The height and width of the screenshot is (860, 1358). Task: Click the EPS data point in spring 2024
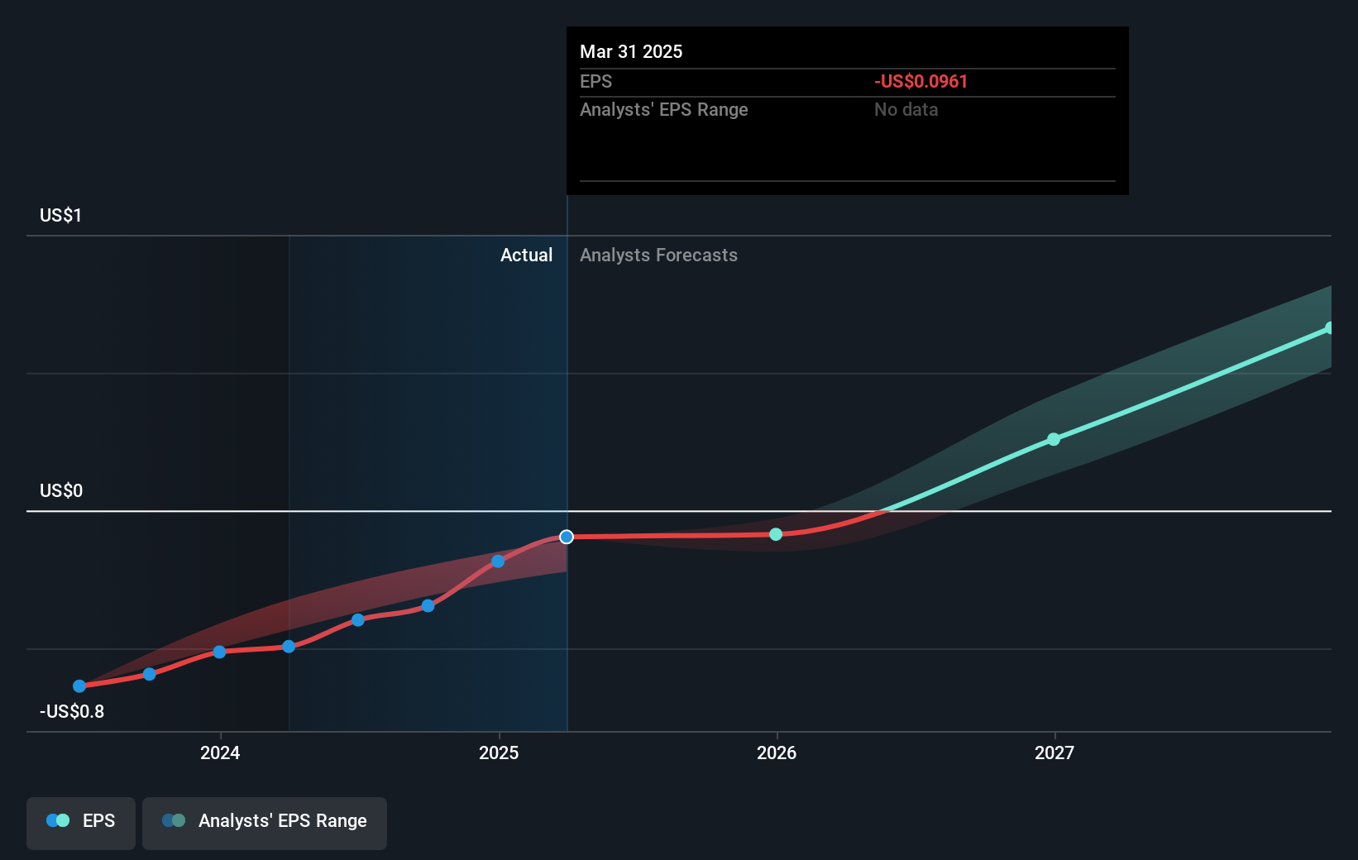(289, 647)
